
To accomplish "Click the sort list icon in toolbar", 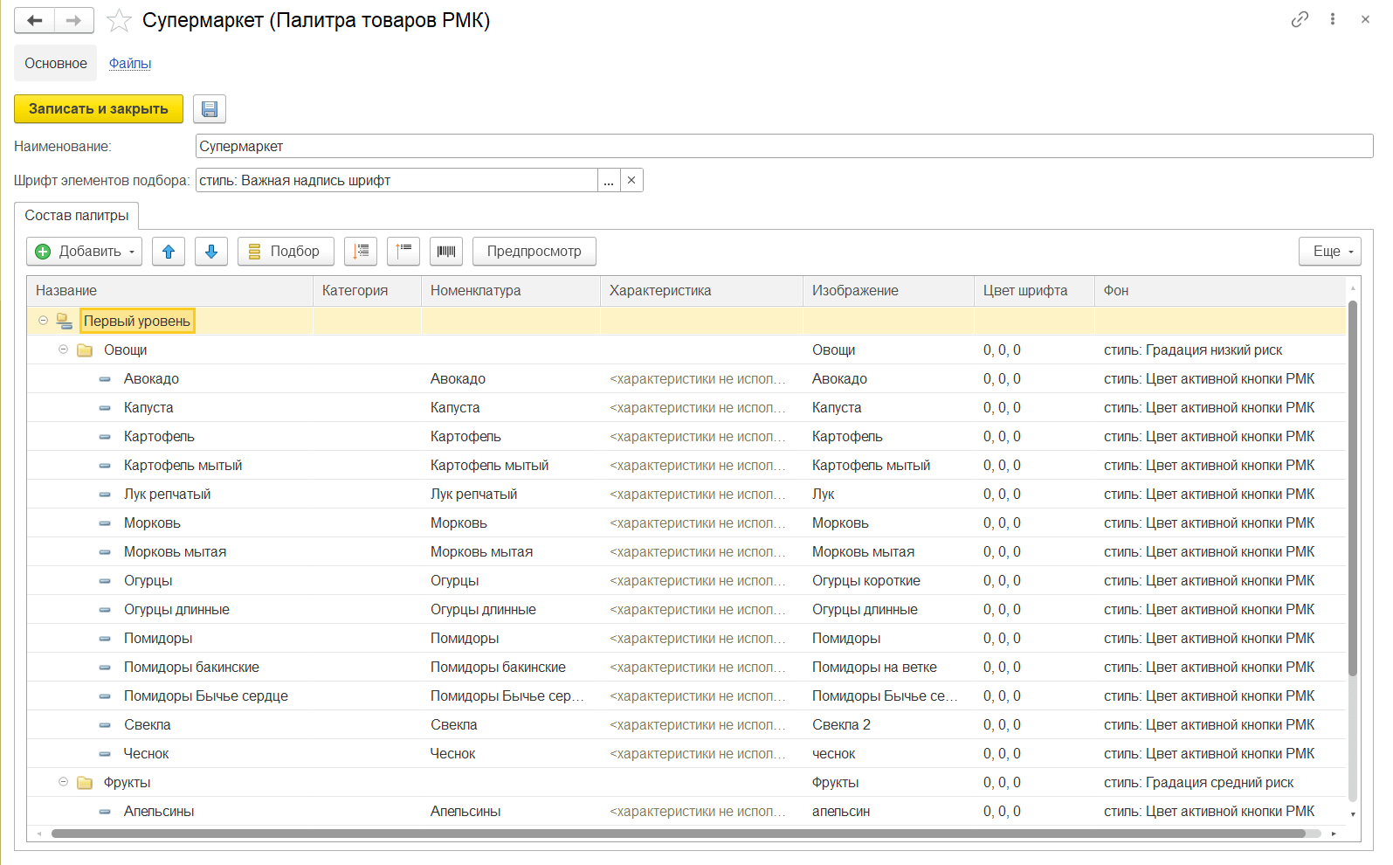I will (x=361, y=252).
